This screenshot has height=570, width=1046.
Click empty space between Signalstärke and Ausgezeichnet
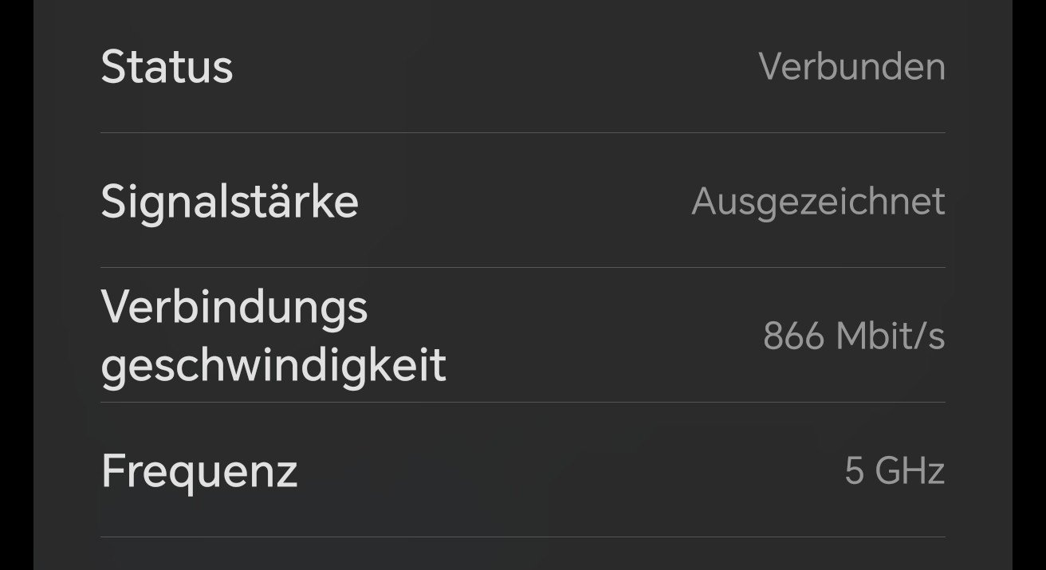coord(525,202)
